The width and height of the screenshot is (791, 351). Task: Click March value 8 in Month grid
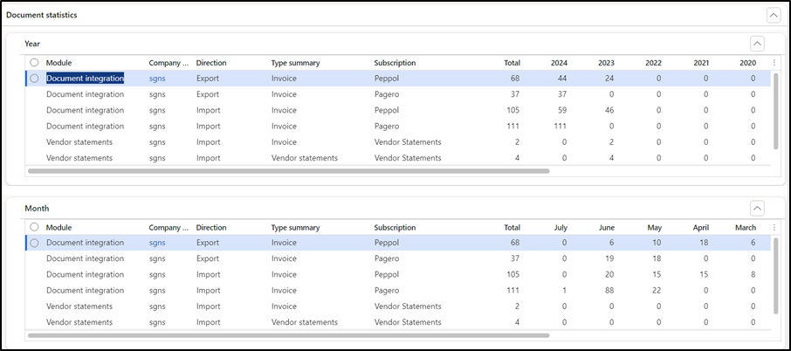(x=753, y=274)
